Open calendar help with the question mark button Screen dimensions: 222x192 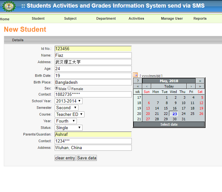click(x=138, y=81)
